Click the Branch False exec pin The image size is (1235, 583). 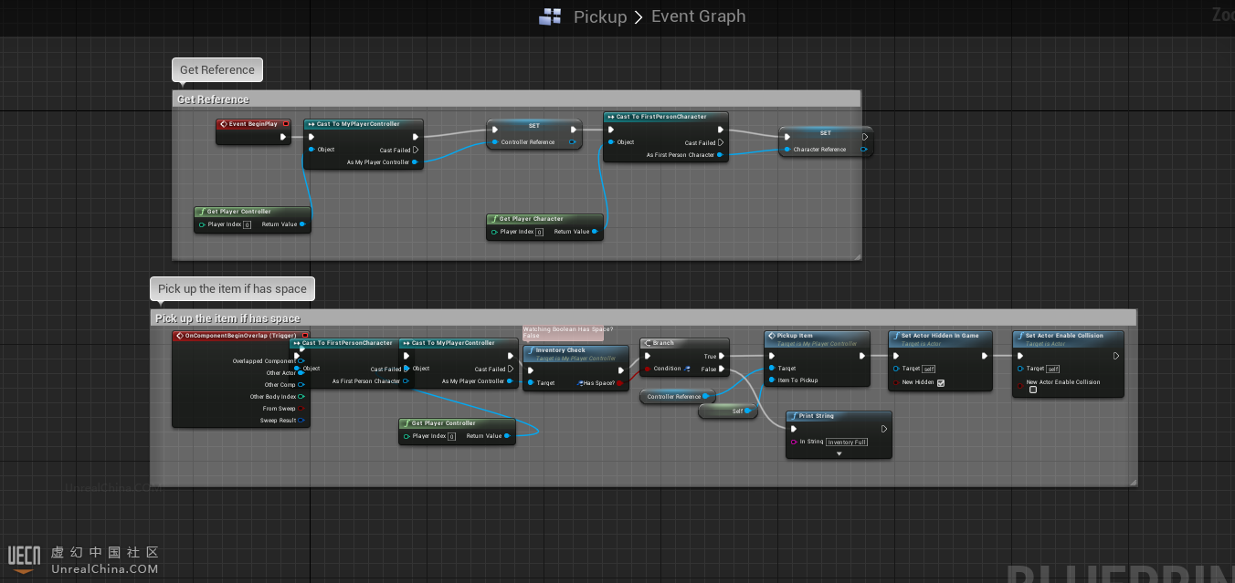pyautogui.click(x=722, y=370)
